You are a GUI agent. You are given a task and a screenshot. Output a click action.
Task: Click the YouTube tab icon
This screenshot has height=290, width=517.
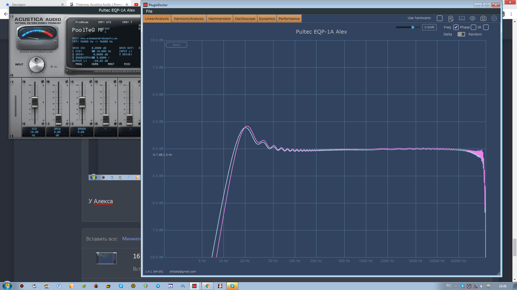[136, 4]
